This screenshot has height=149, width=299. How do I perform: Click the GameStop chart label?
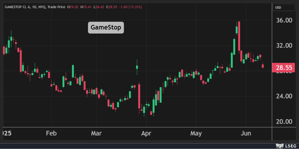click(x=106, y=28)
